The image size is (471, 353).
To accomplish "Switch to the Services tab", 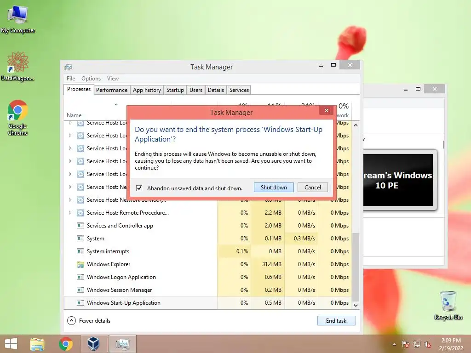I will [239, 90].
